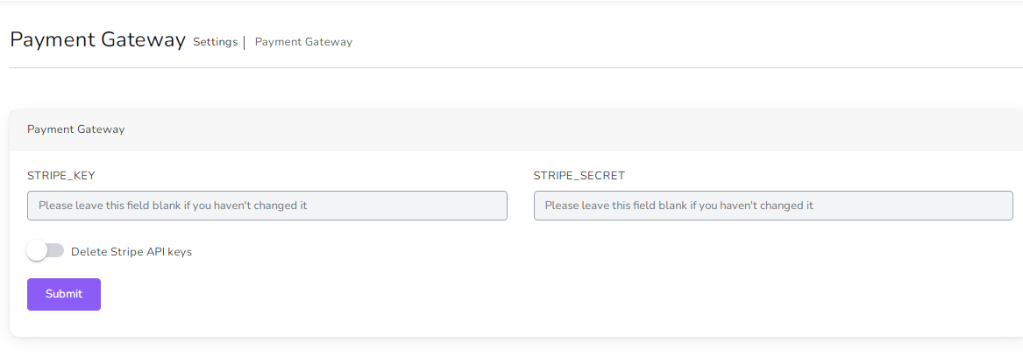Image resolution: width=1023 pixels, height=357 pixels.
Task: Focus the STRIPE_KEY input field
Action: [266, 206]
